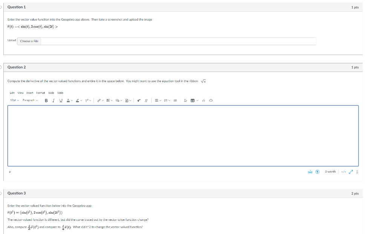
Task: Click the Question 1 heading text
Action: [x=17, y=7]
